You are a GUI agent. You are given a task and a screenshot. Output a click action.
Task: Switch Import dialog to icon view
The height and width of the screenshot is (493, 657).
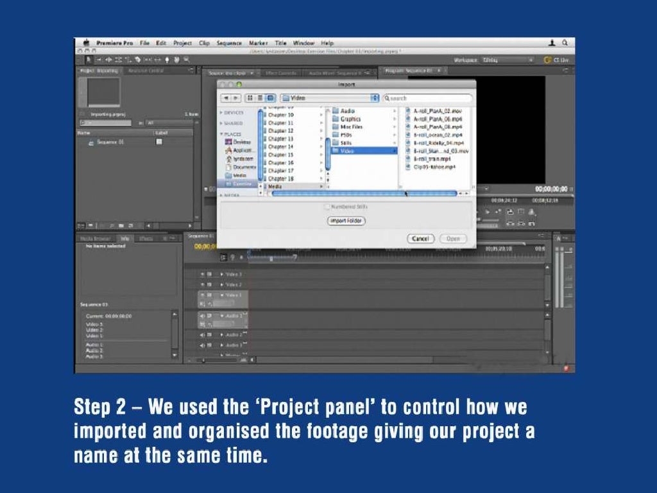pyautogui.click(x=250, y=98)
